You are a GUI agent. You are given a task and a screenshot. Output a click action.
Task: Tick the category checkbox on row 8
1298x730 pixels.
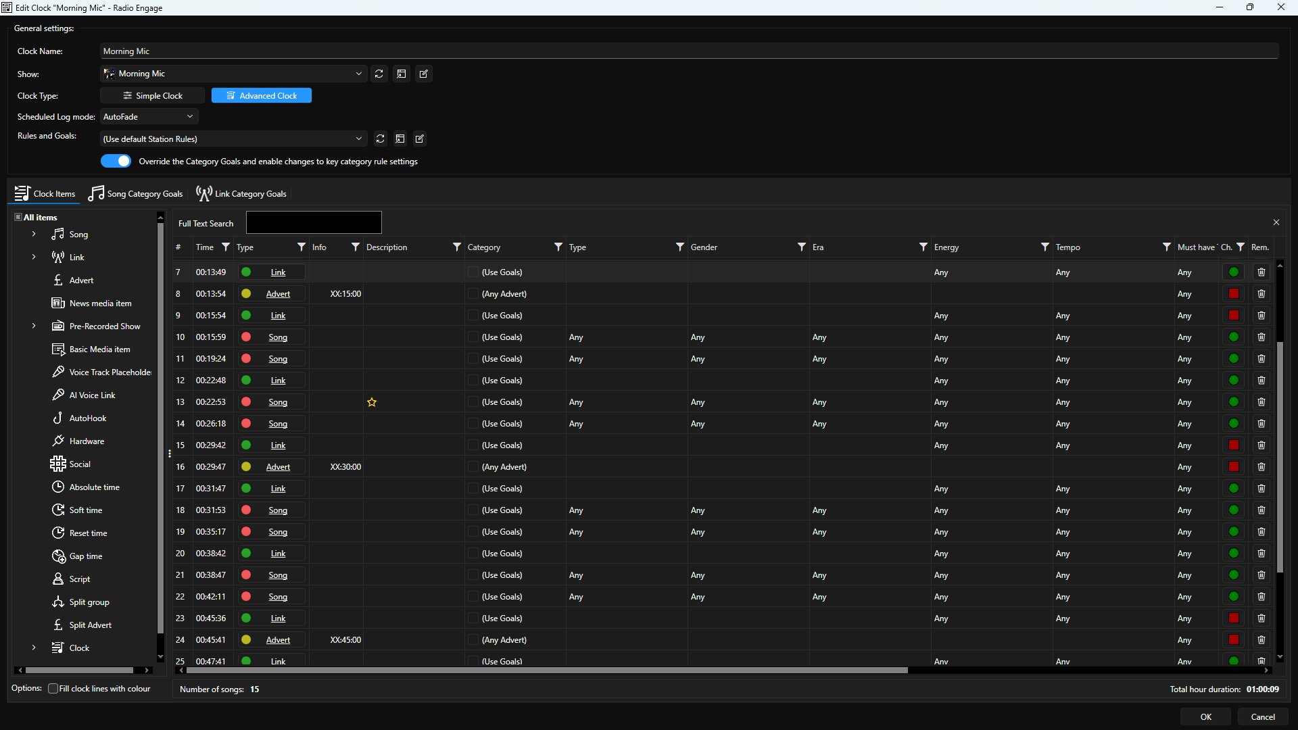[x=473, y=294]
